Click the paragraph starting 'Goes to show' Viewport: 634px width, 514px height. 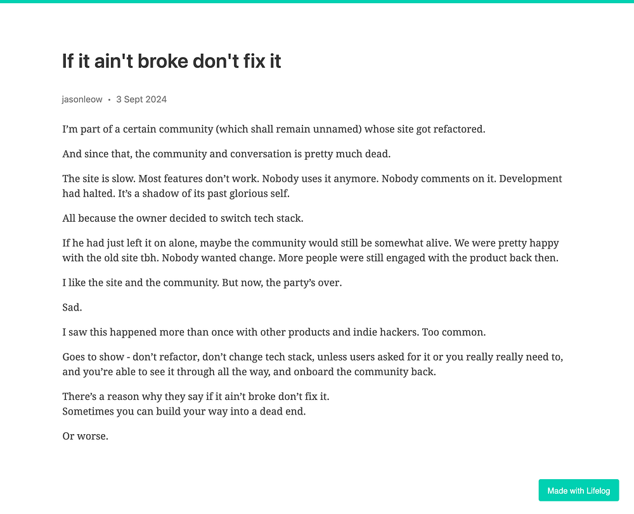[x=313, y=364]
